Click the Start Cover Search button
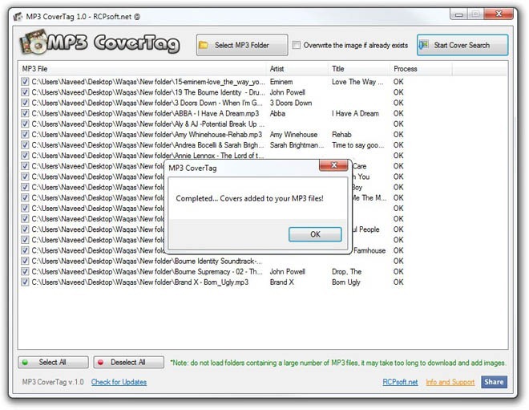The width and height of the screenshot is (529, 410). [462, 45]
